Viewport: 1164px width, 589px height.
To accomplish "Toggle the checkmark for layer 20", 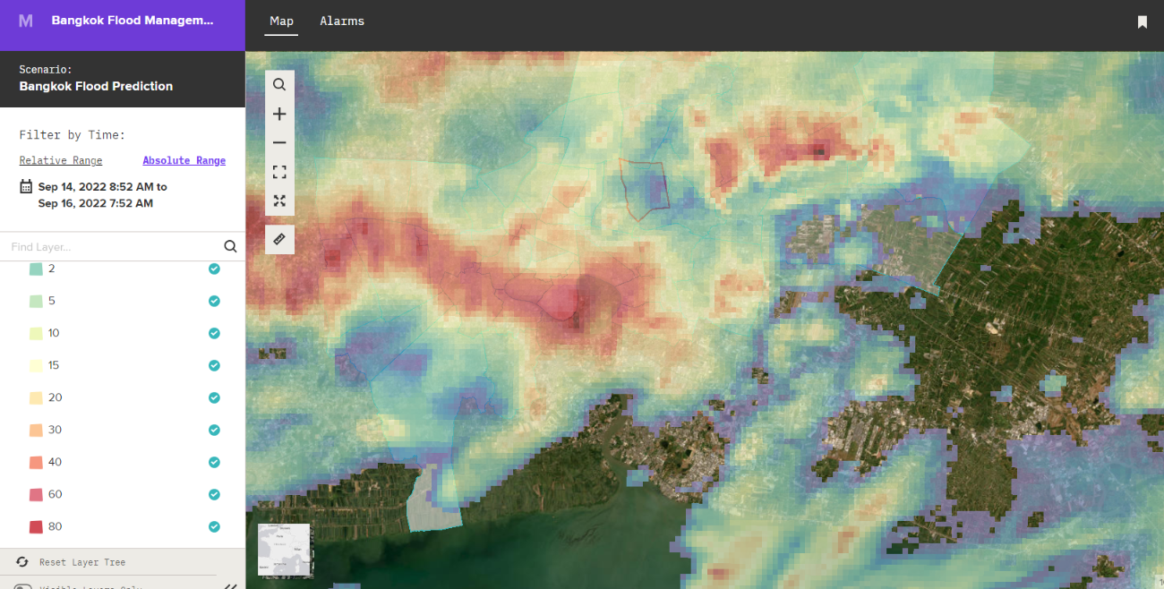I will coord(214,397).
